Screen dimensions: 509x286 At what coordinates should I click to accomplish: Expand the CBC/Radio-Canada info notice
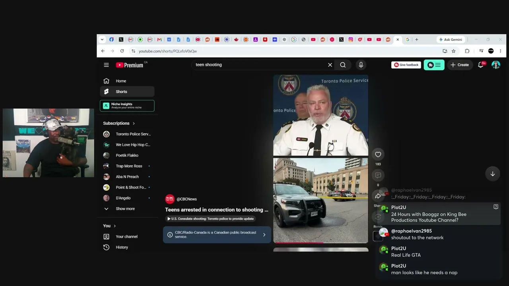[x=217, y=235]
